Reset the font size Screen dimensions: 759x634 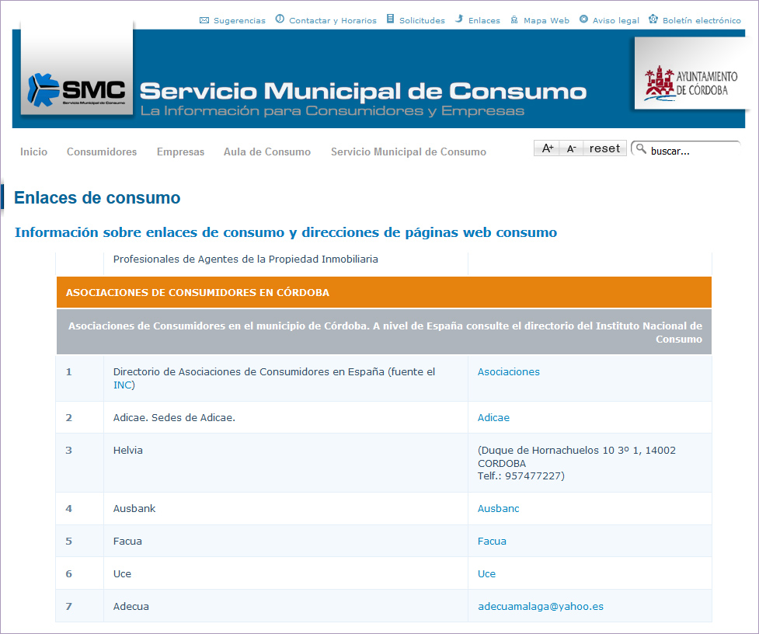point(604,148)
